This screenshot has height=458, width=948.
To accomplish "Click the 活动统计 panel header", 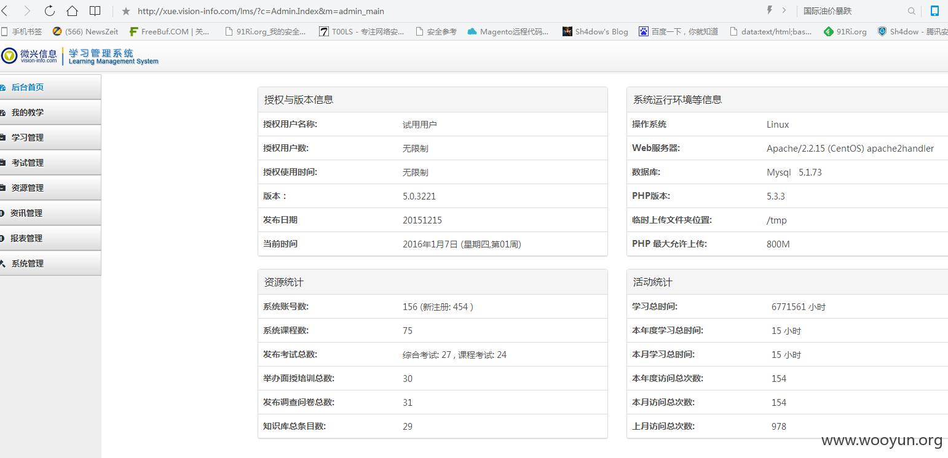I will point(788,282).
